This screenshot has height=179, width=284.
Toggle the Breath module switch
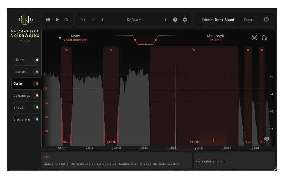pos(36,107)
